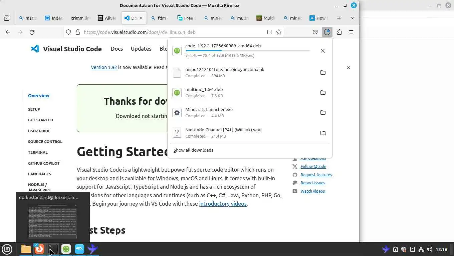
Task: Open the Pocket save icon
Action: (x=315, y=32)
